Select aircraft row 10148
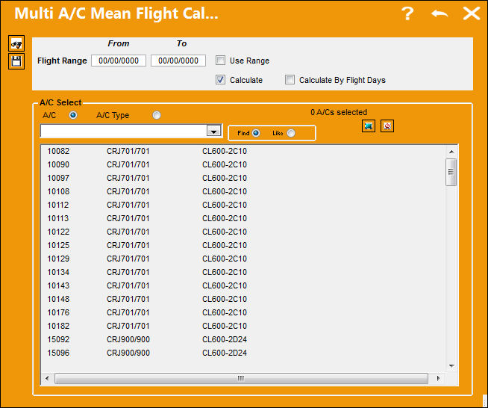 pyautogui.click(x=243, y=299)
